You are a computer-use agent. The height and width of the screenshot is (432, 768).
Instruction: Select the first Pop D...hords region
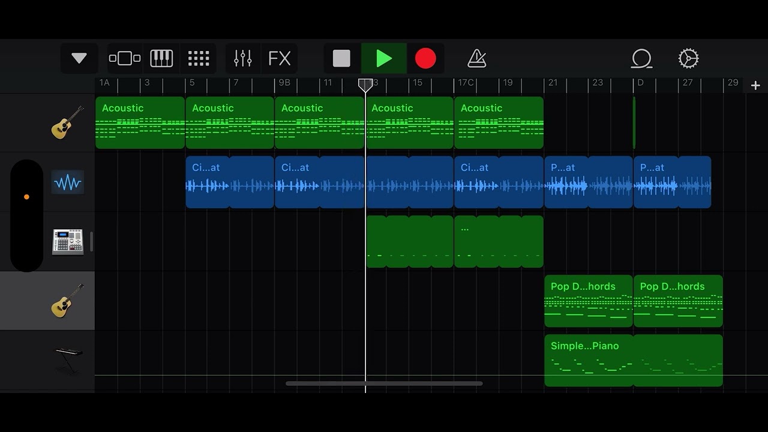(x=588, y=301)
